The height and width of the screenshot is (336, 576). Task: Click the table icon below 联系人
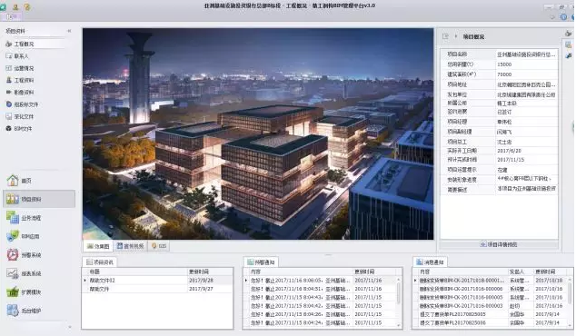[x=9, y=68]
